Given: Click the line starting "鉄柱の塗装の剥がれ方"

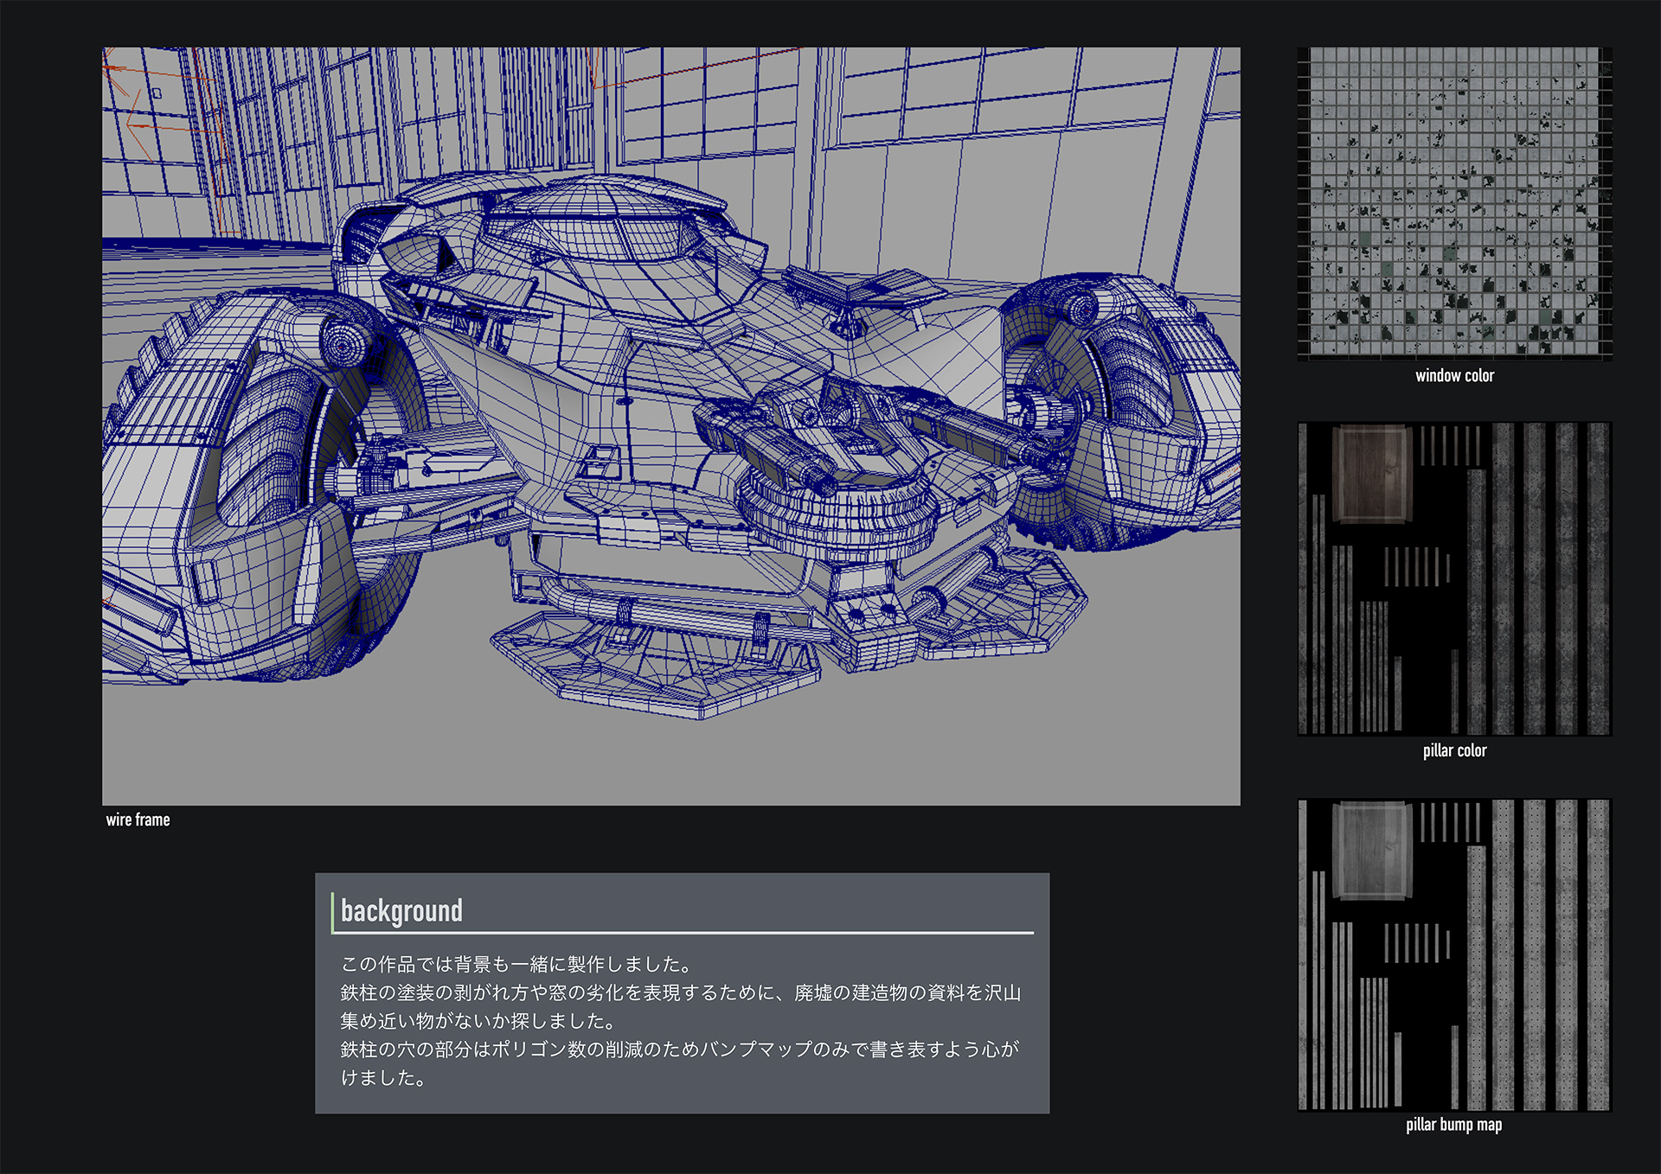Looking at the screenshot, I should 681,992.
